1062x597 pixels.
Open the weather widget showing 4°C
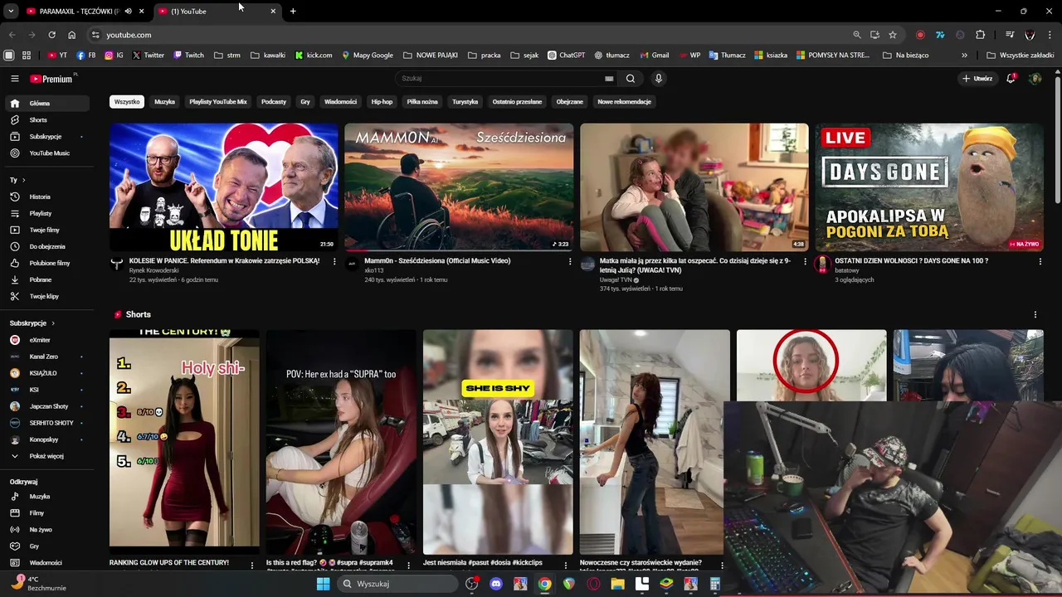click(x=37, y=584)
